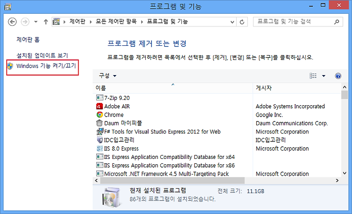Image resolution: width=352 pixels, height=214 pixels.
Task: Sort by the 이름 column header
Action: pyautogui.click(x=173, y=88)
